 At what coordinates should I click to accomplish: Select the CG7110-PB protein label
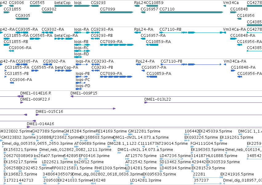tap(171, 61)
